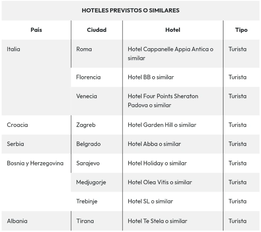Click the 'Hotel' column header
Screen dimensions: 261x232
point(172,30)
